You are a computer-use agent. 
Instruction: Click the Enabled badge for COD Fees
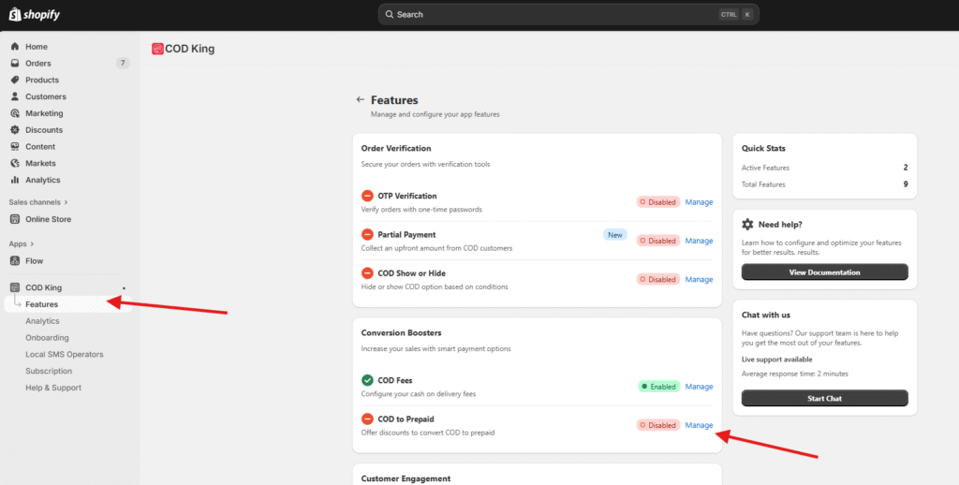click(658, 387)
